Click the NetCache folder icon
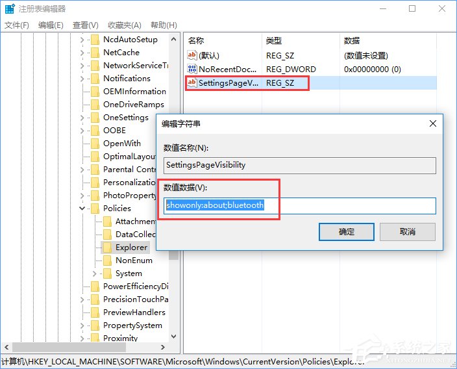The width and height of the screenshot is (457, 369). coord(95,53)
